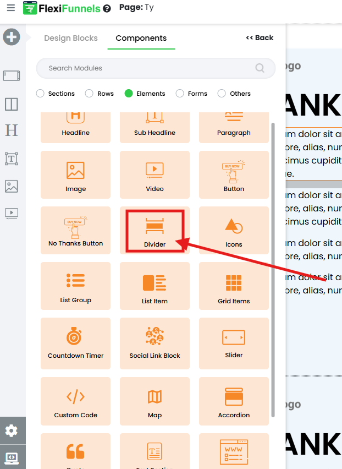Open settings gear in sidebar
Image resolution: width=342 pixels, height=469 pixels.
[12, 430]
